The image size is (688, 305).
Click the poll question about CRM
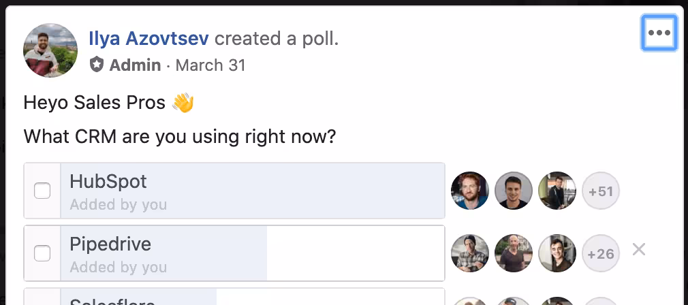(180, 136)
